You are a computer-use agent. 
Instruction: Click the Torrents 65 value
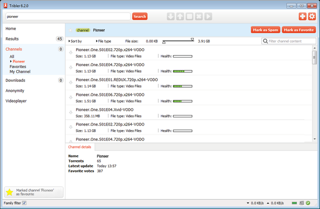coord(99,161)
